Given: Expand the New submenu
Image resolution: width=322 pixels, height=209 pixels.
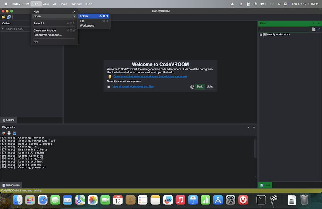Looking at the screenshot, I should 54,12.
